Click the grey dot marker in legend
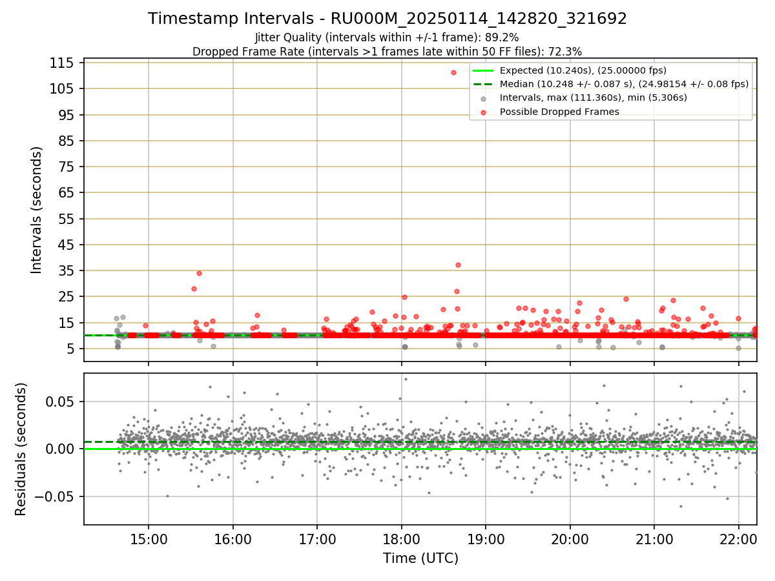This screenshot has height=581, width=775. click(x=483, y=98)
